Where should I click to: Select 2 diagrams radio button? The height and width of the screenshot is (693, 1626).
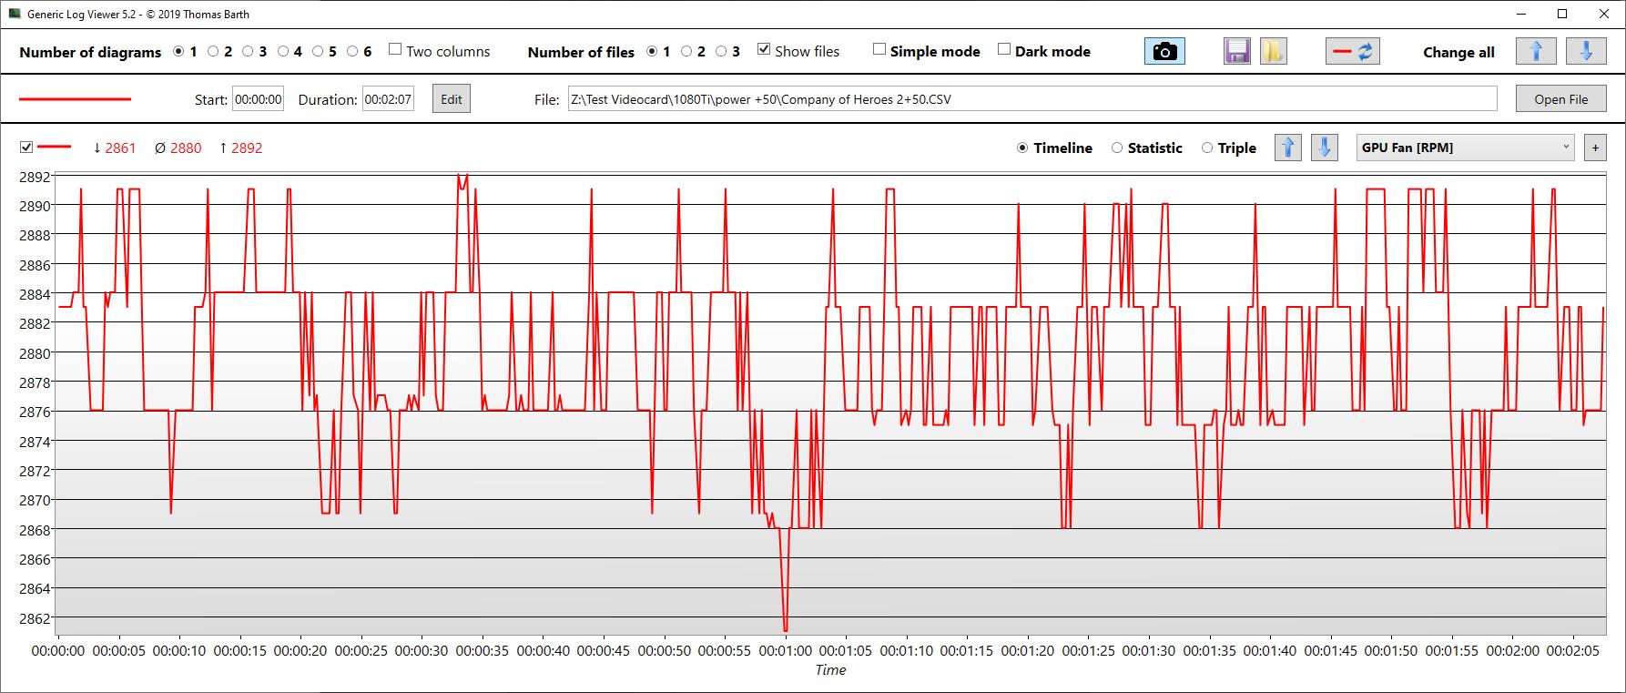(213, 52)
